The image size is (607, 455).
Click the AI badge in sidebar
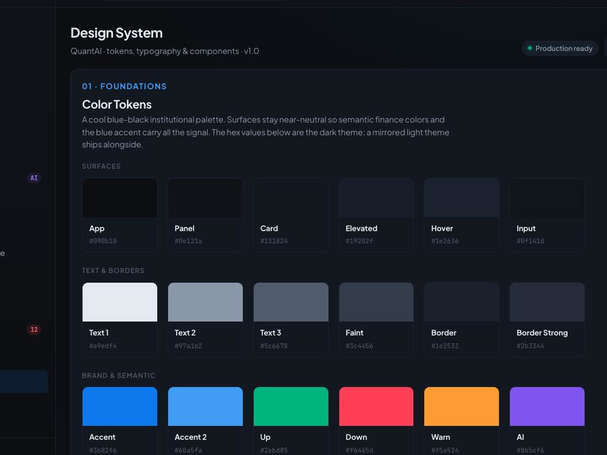[34, 178]
